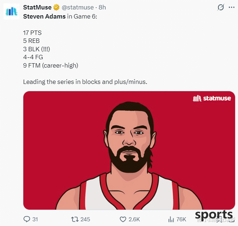Open the three-dot more options menu

coord(231,7)
